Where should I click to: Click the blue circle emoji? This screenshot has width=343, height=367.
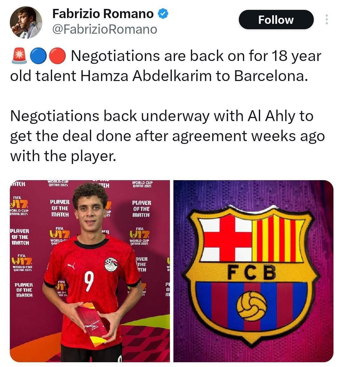[x=38, y=56]
